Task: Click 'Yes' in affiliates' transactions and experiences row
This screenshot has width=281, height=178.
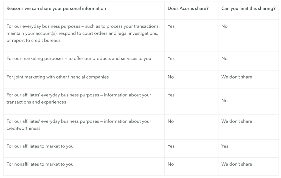Action: tap(171, 95)
